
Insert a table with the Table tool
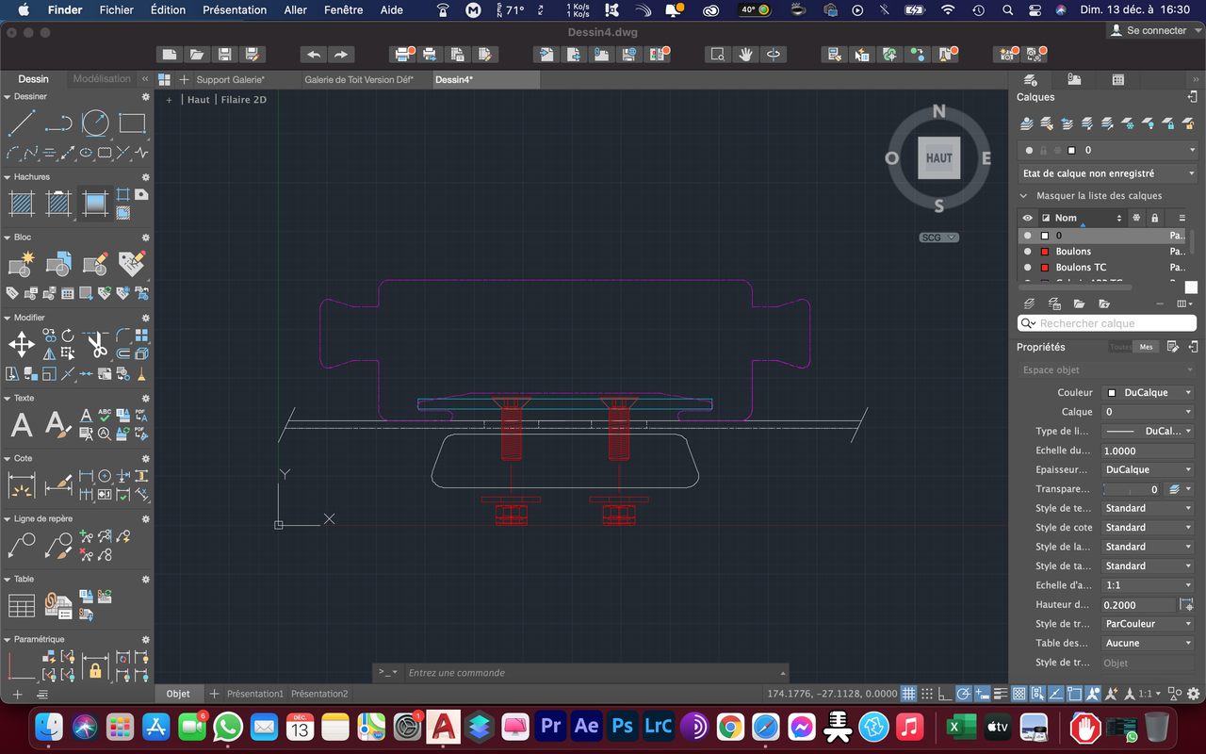tap(22, 606)
